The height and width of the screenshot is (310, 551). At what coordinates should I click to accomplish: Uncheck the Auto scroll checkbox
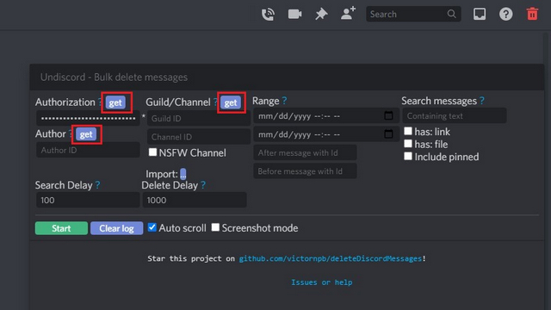click(x=152, y=227)
